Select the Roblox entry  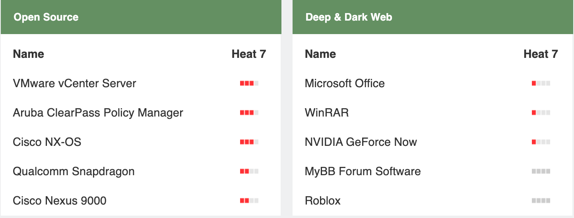323,201
